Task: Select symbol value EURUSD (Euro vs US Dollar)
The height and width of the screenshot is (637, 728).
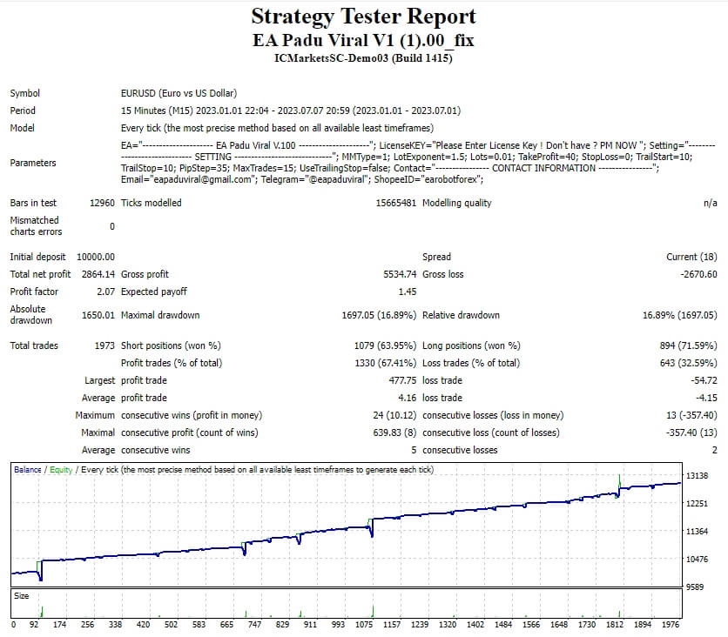Action: (x=179, y=93)
